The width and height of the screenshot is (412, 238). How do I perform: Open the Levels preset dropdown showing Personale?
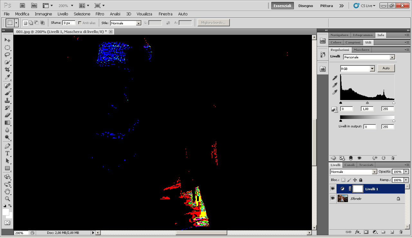tap(369, 57)
